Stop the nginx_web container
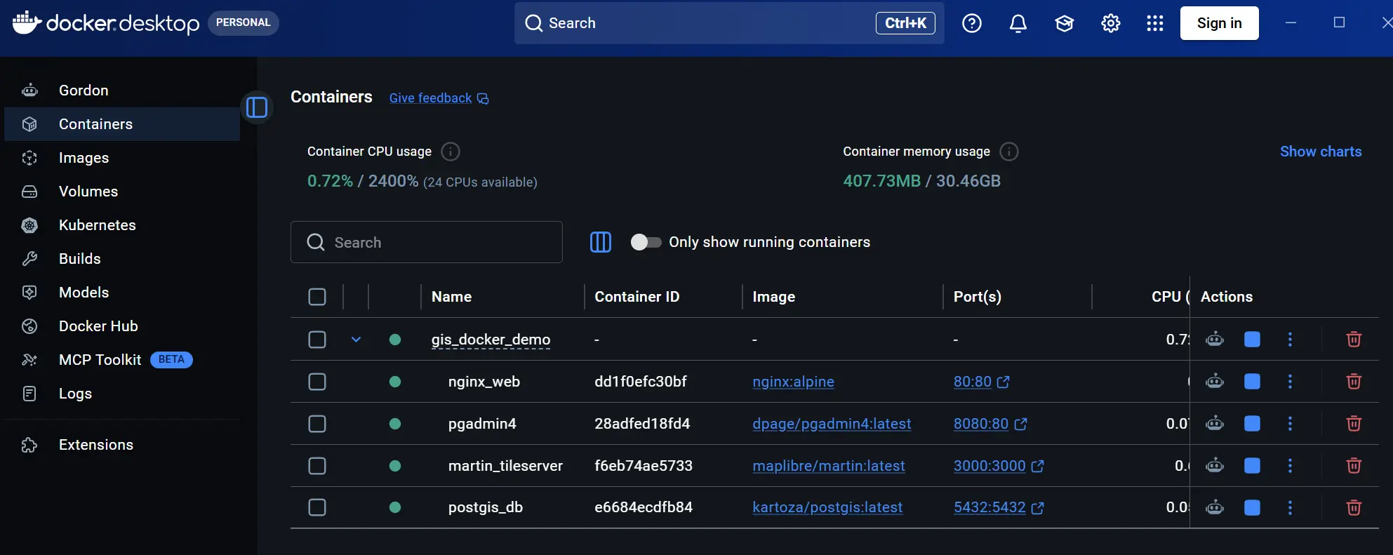This screenshot has width=1393, height=555. 1252,382
